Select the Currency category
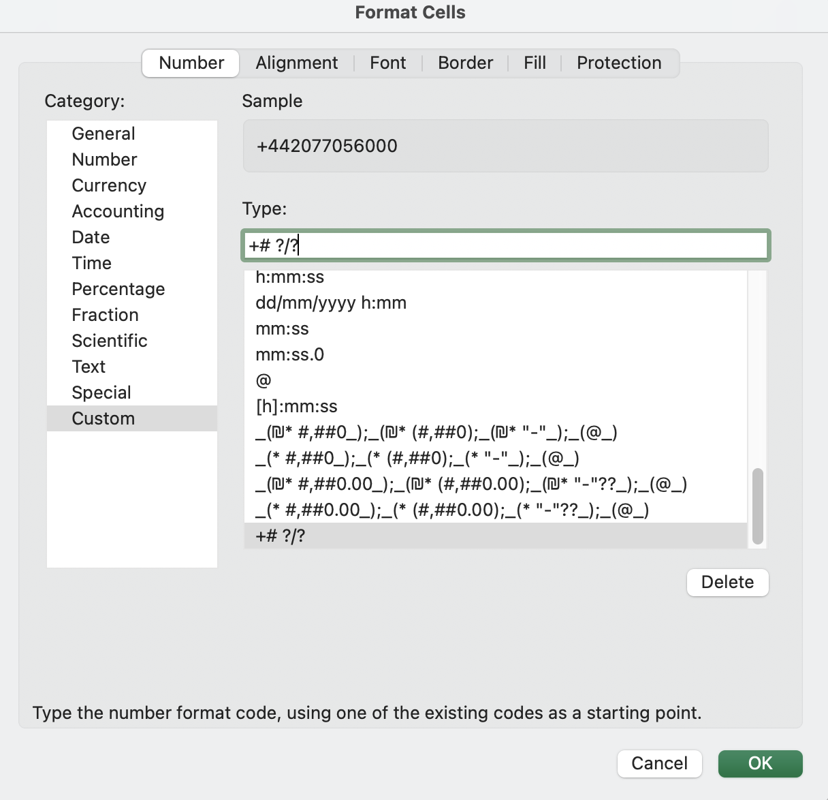Viewport: 828px width, 800px height. click(109, 185)
